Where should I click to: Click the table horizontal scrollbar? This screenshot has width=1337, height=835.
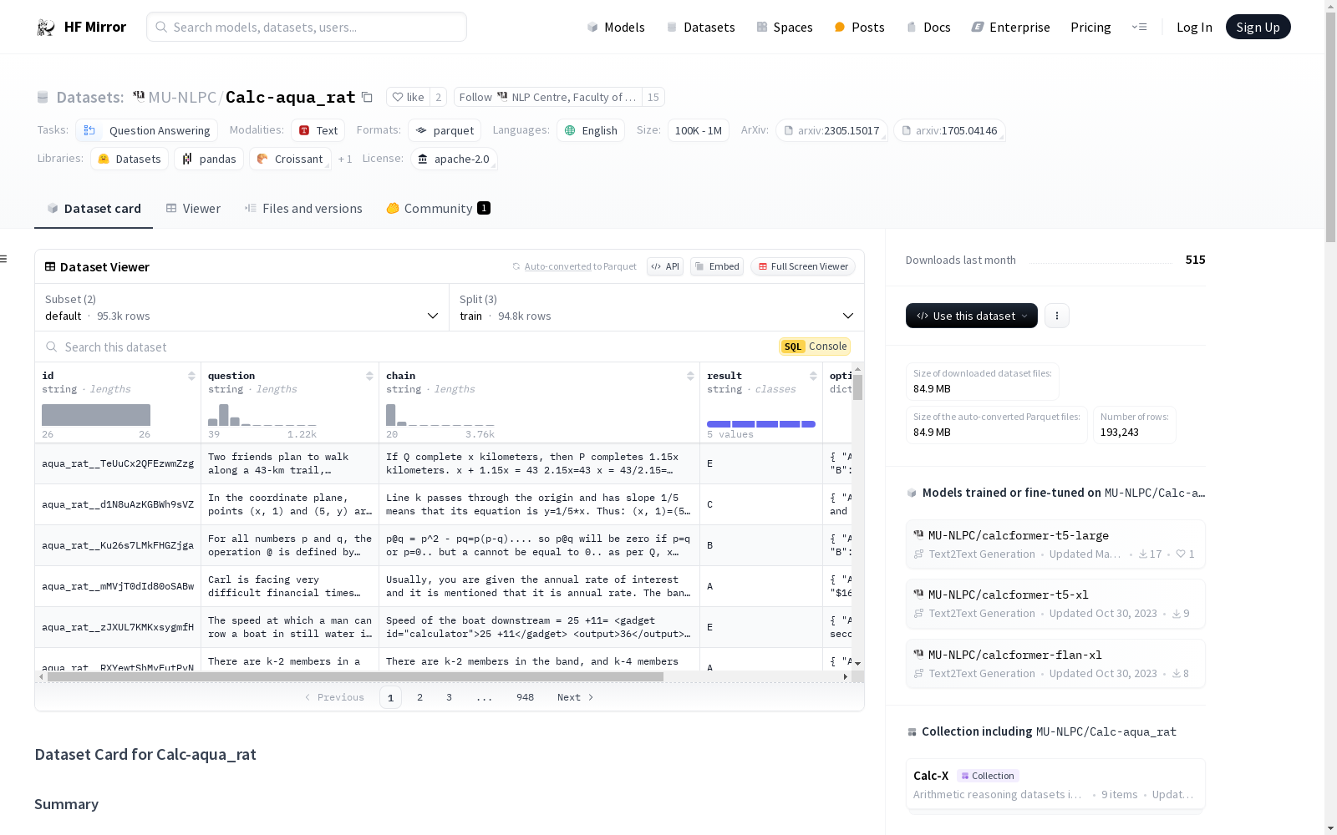(x=355, y=677)
